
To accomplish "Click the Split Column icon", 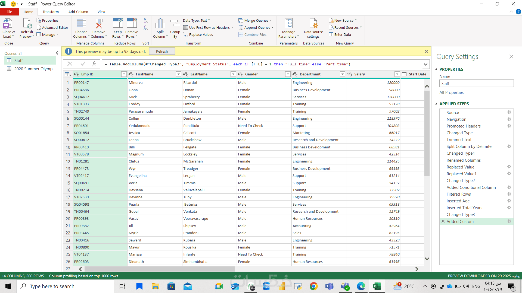I will click(160, 24).
